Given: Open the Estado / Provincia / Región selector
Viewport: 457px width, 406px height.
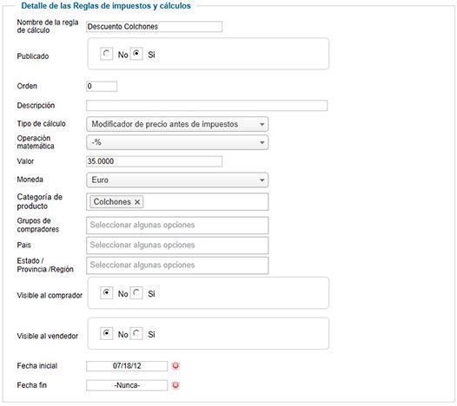Looking at the screenshot, I should (177, 265).
